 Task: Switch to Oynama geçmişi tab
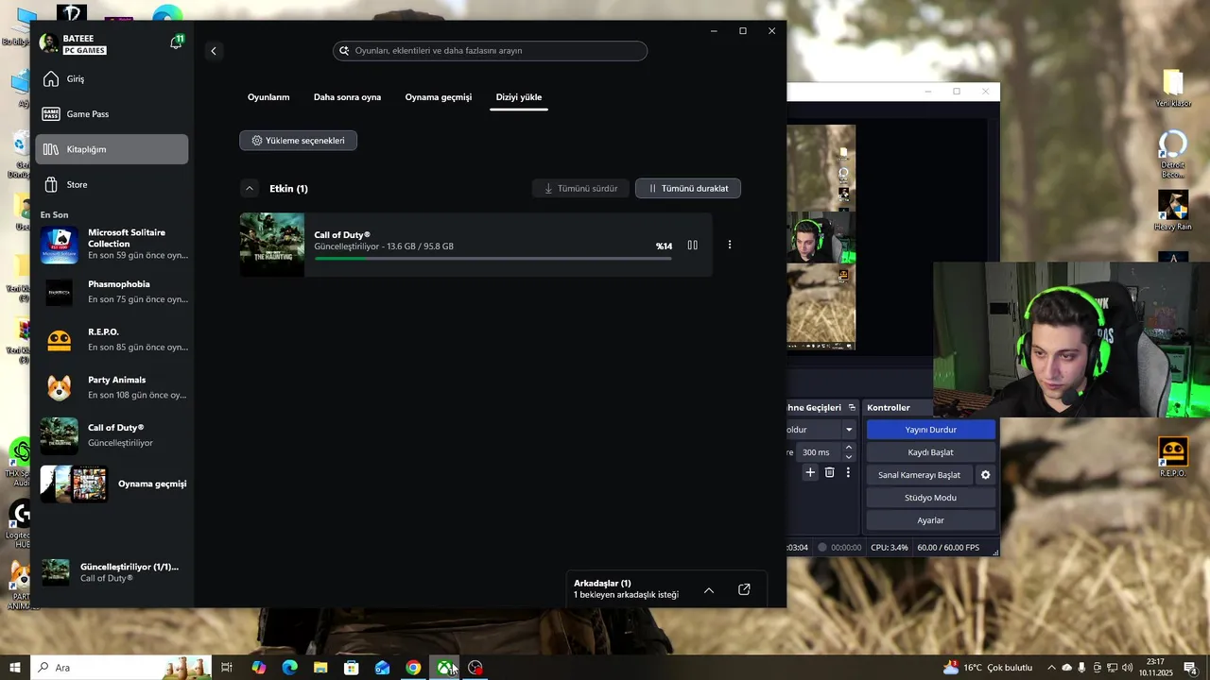pyautogui.click(x=438, y=97)
